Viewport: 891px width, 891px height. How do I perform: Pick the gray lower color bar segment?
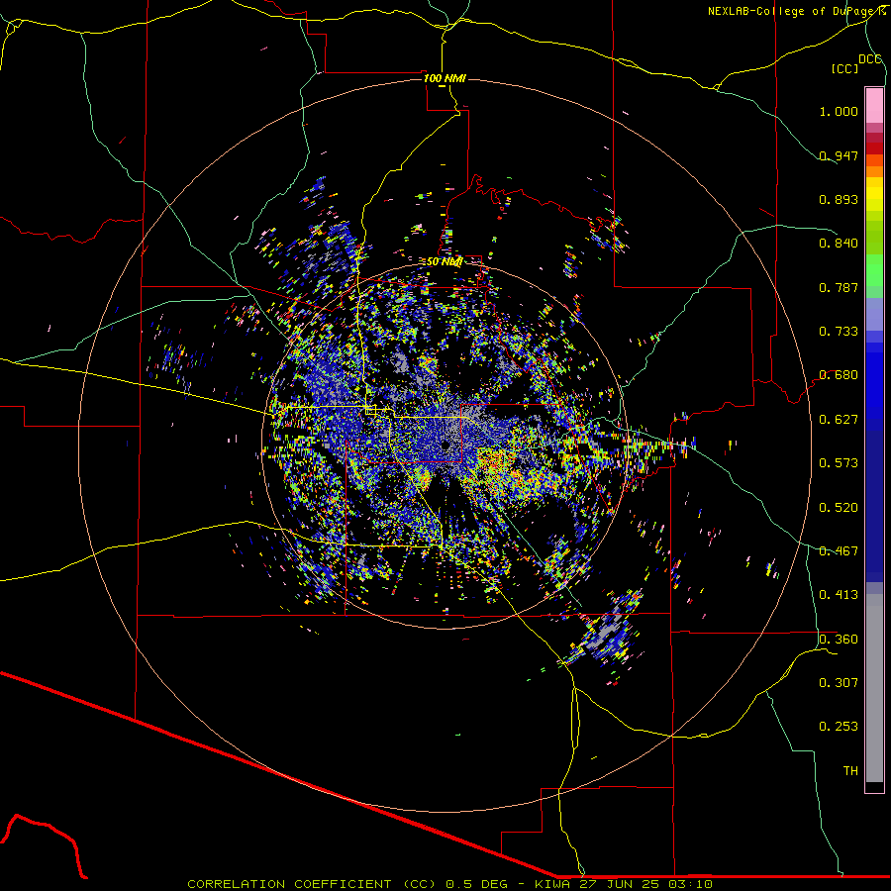[x=874, y=688]
